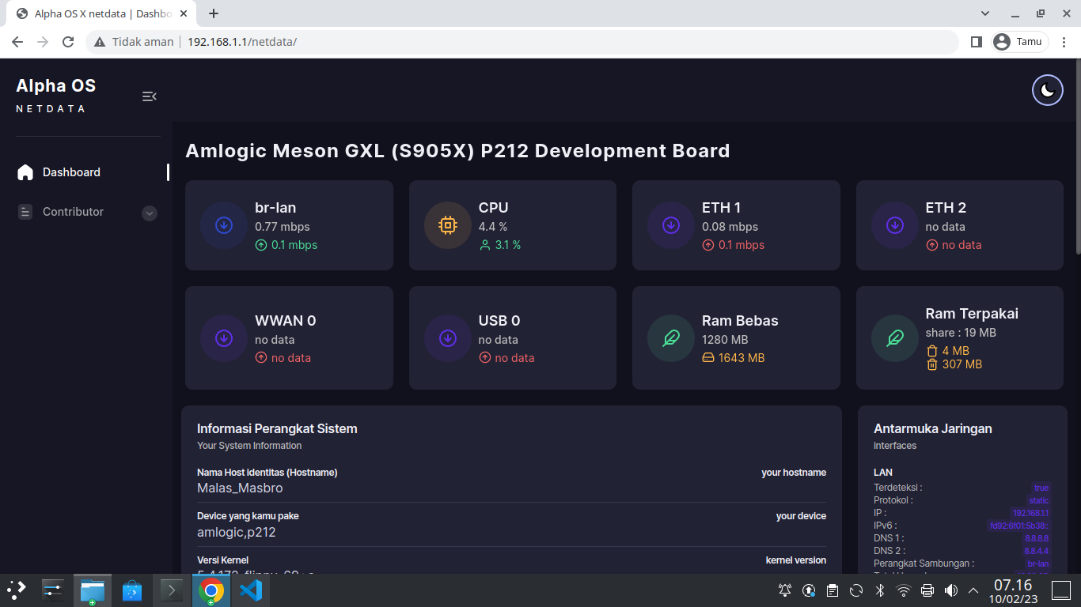
Task: Click the page title Amlogic Meson GXL
Action: coord(457,151)
